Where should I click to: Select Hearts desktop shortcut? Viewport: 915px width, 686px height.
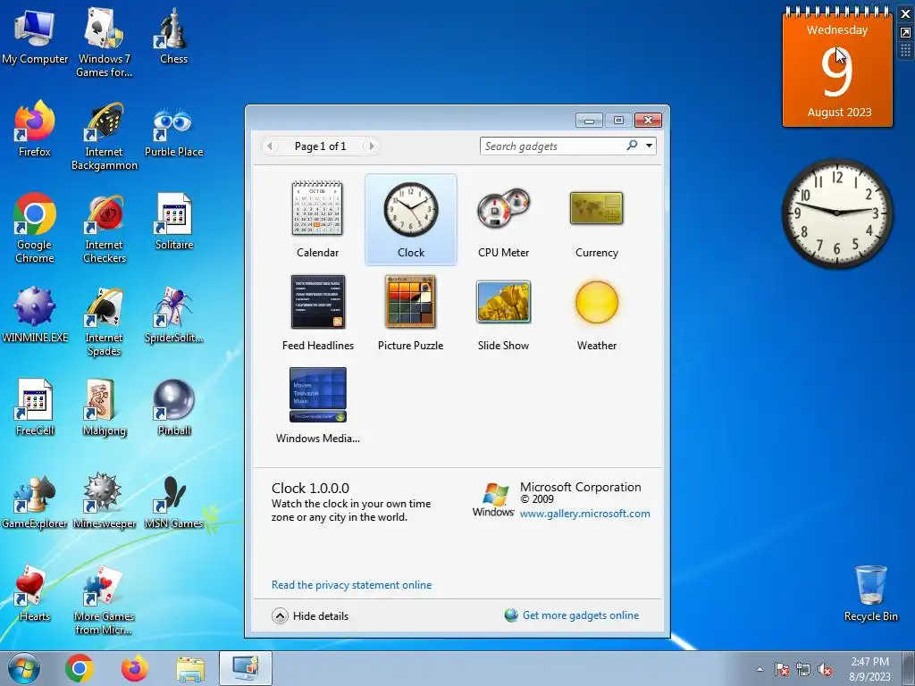coord(35,594)
